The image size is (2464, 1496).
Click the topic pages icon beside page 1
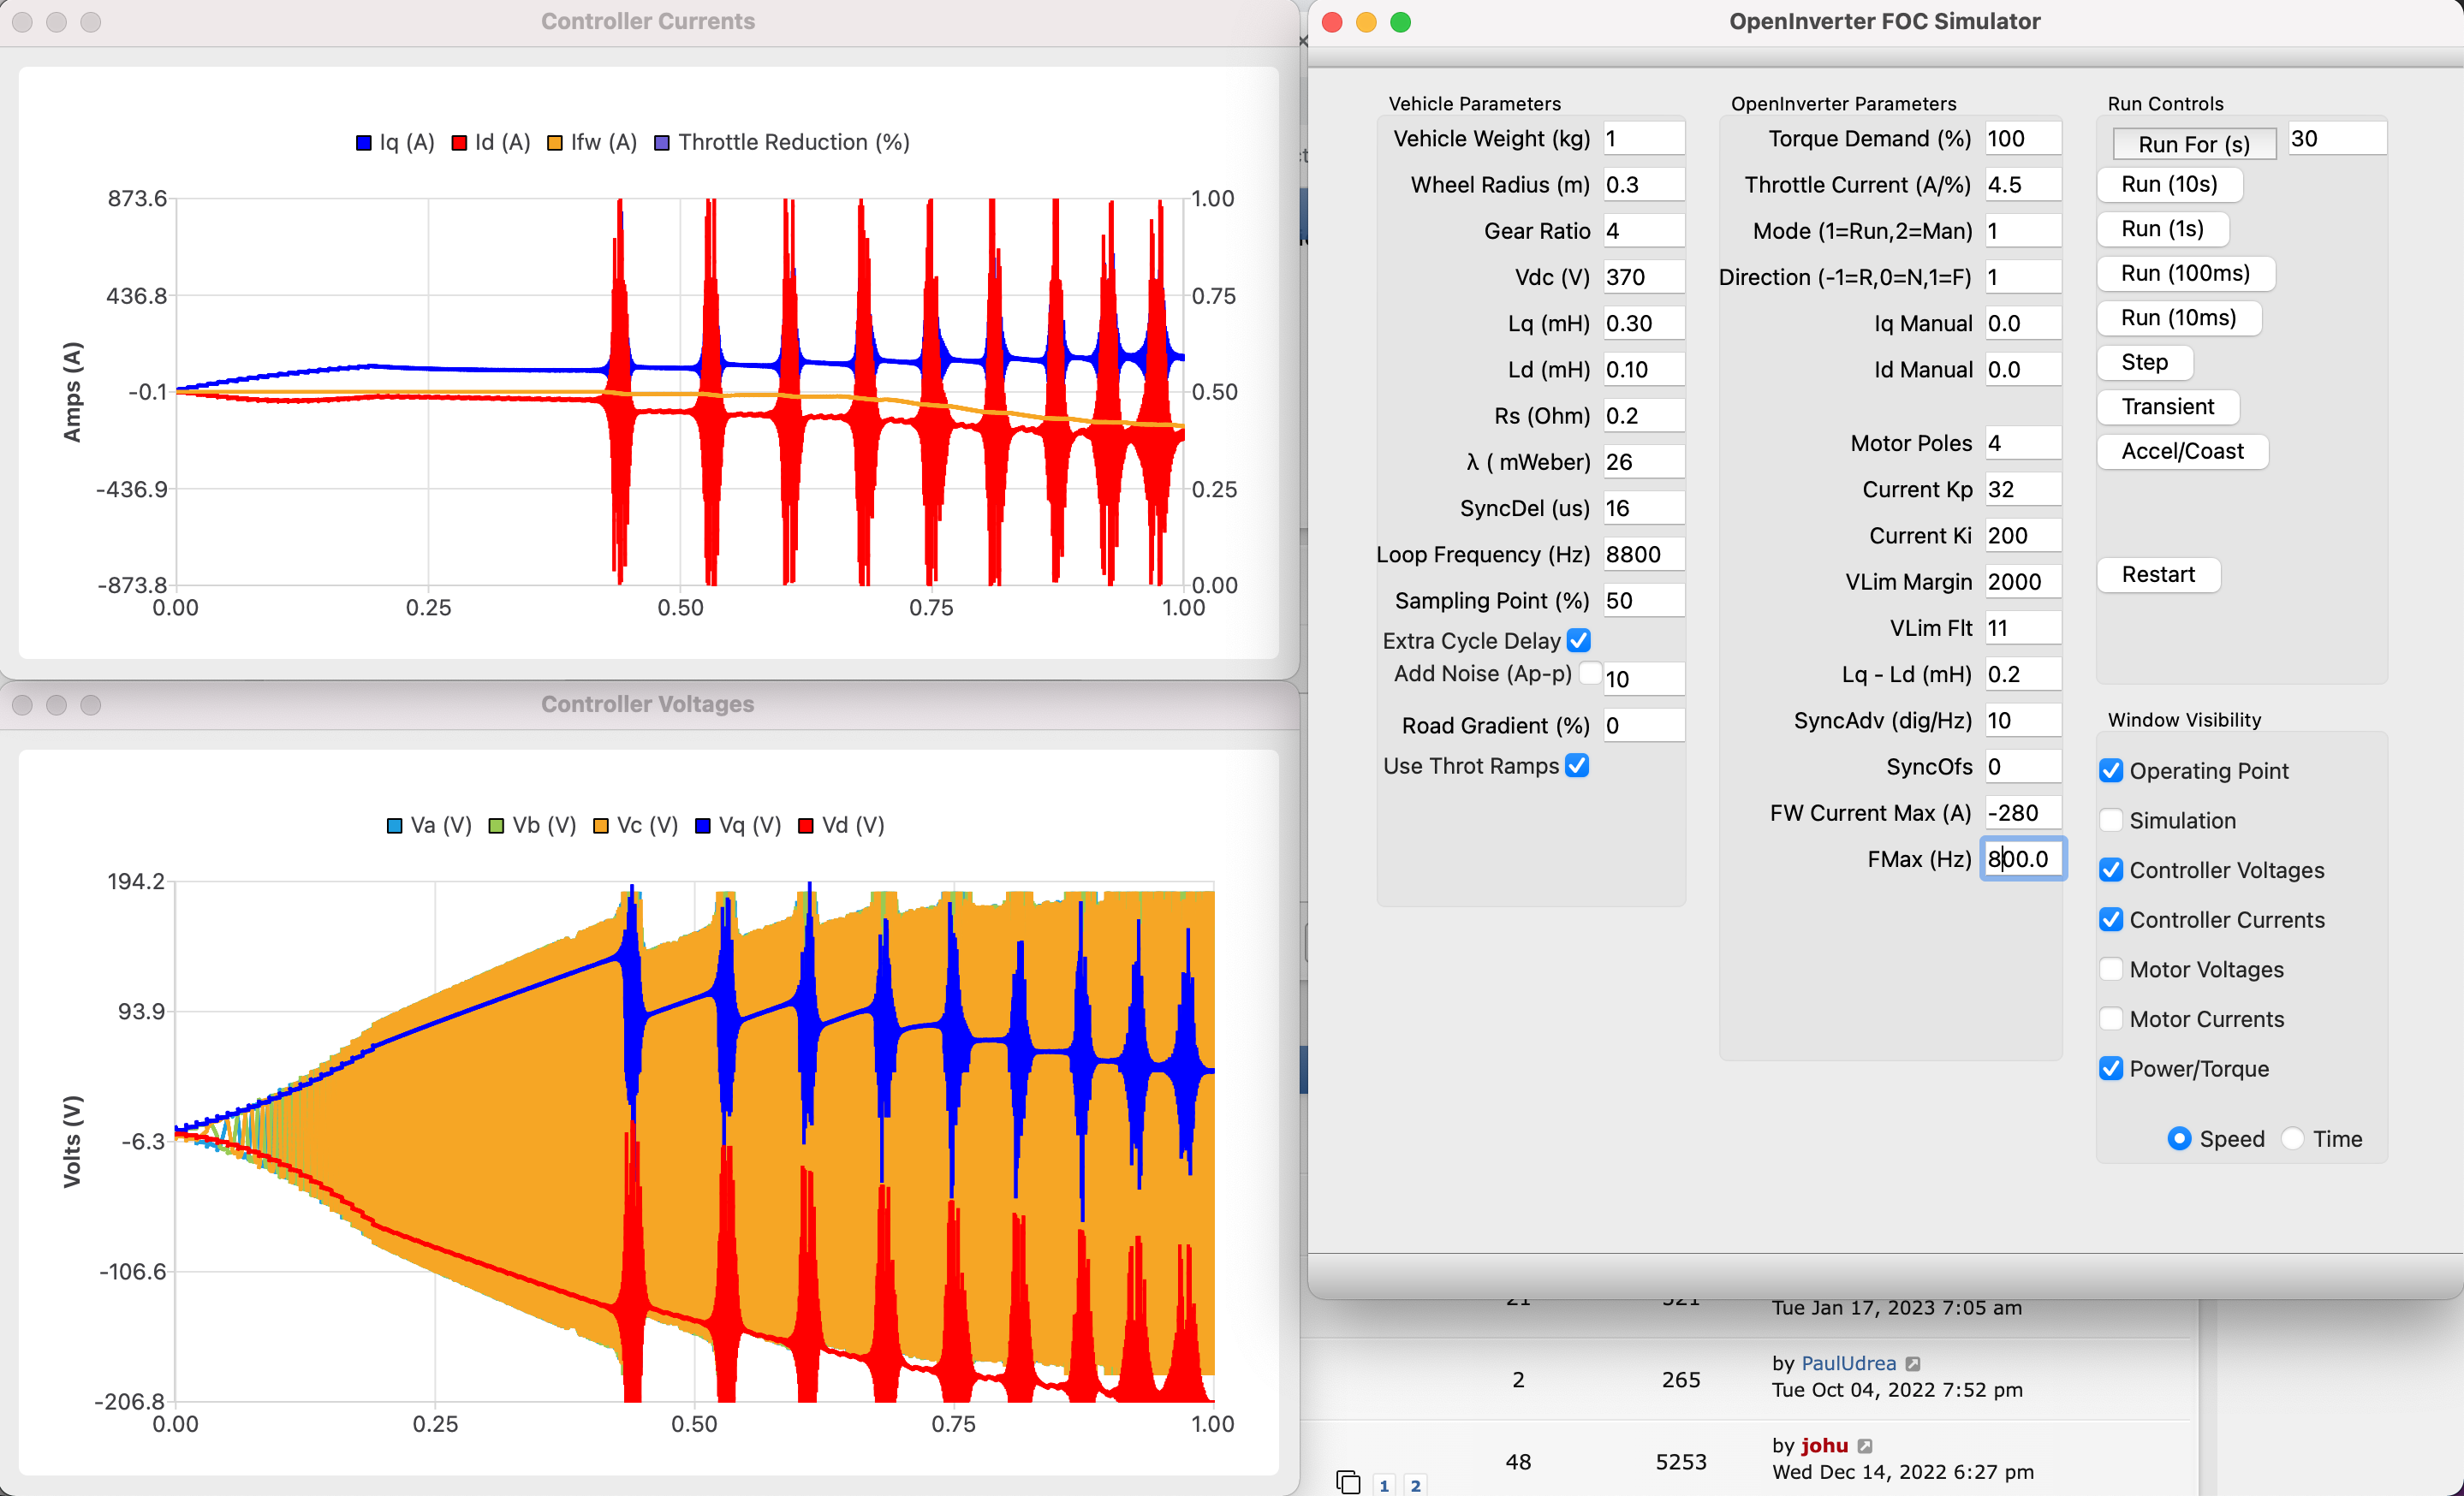pos(1348,1482)
